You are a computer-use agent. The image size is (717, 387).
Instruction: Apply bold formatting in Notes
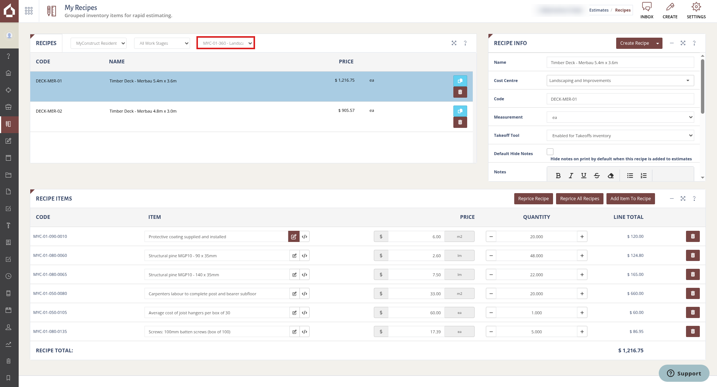pos(558,176)
